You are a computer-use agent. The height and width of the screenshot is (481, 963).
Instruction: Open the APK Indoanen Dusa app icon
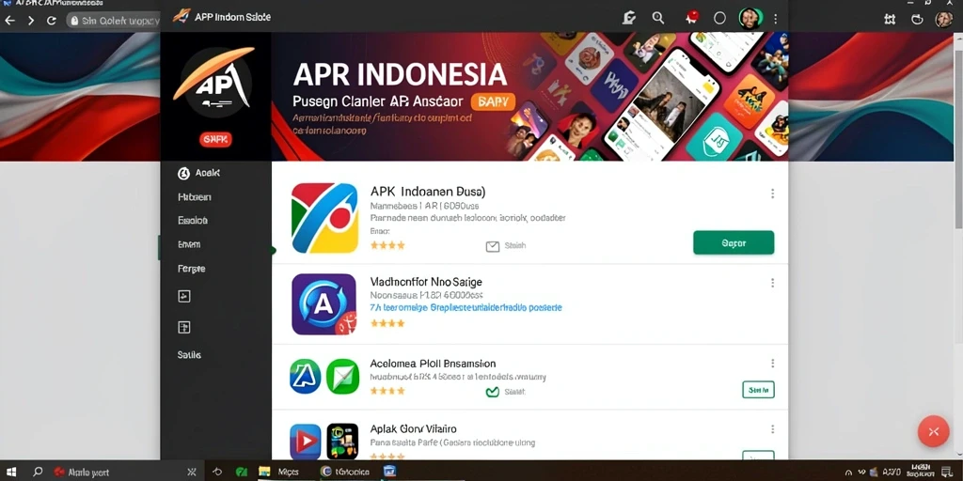pyautogui.click(x=324, y=218)
